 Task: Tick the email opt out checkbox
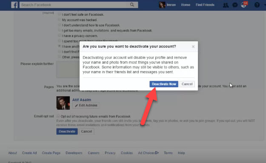pos(58,116)
